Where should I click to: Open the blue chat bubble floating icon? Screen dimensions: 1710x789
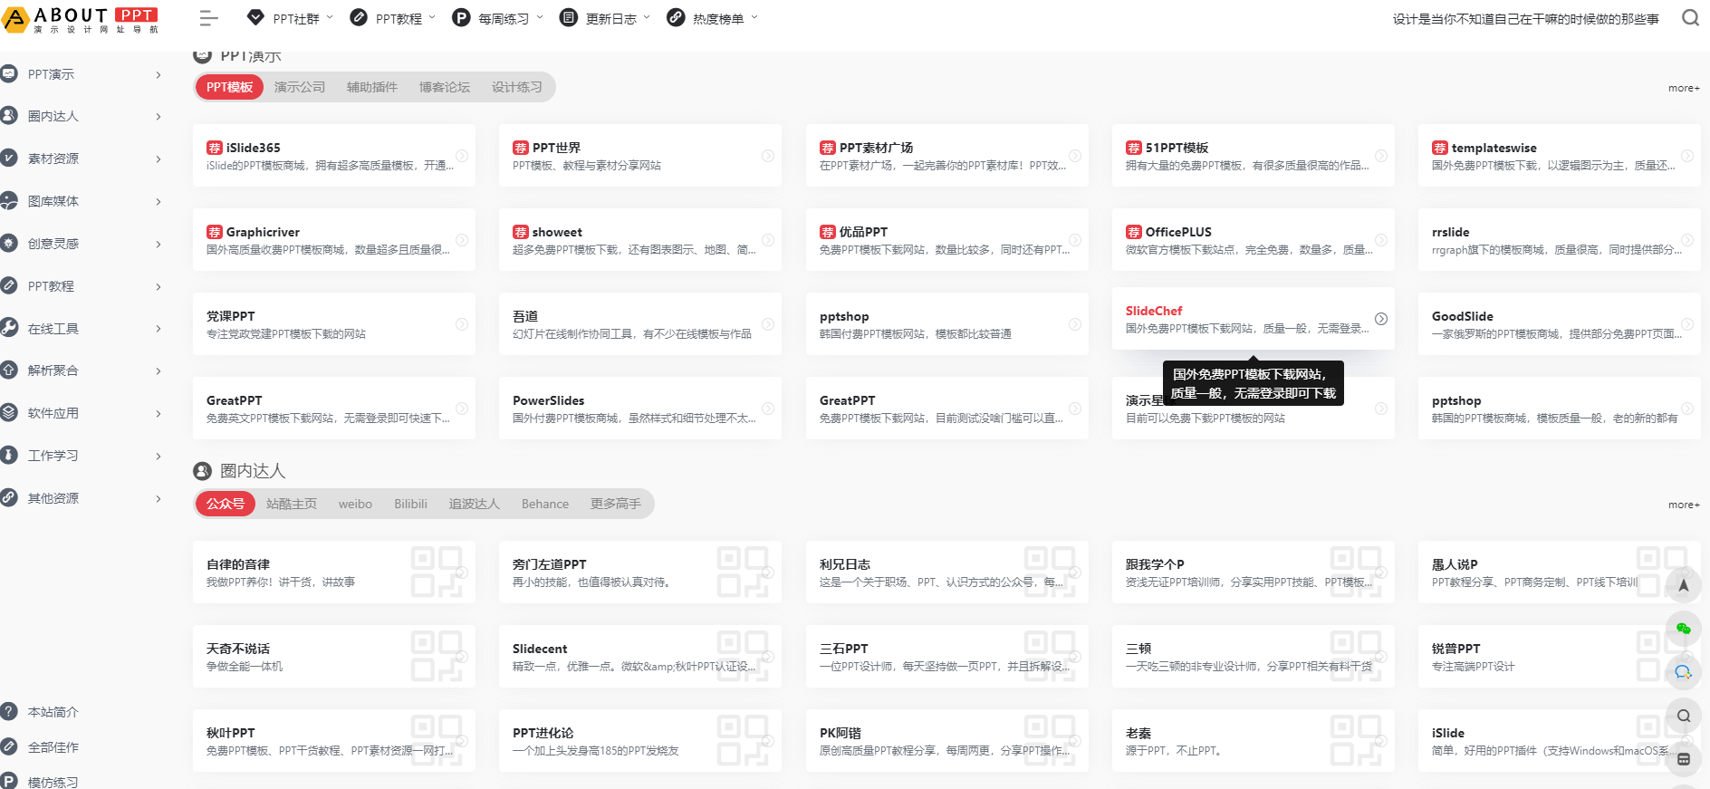pos(1683,672)
